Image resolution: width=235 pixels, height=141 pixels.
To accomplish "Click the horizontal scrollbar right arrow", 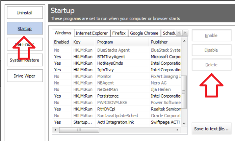I will pos(177,130).
